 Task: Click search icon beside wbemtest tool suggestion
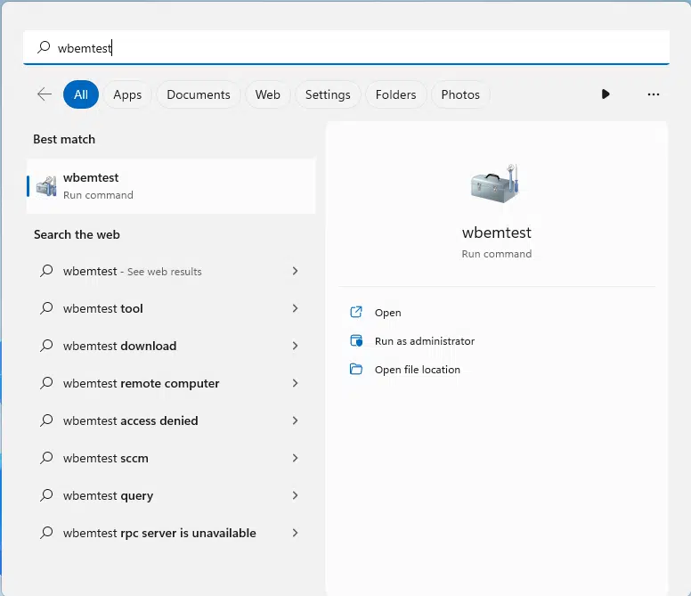(x=46, y=308)
